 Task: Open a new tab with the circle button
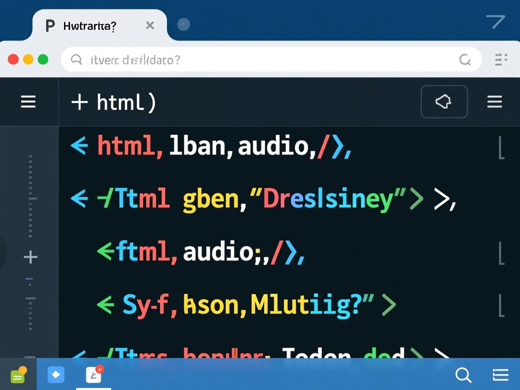coord(183,25)
